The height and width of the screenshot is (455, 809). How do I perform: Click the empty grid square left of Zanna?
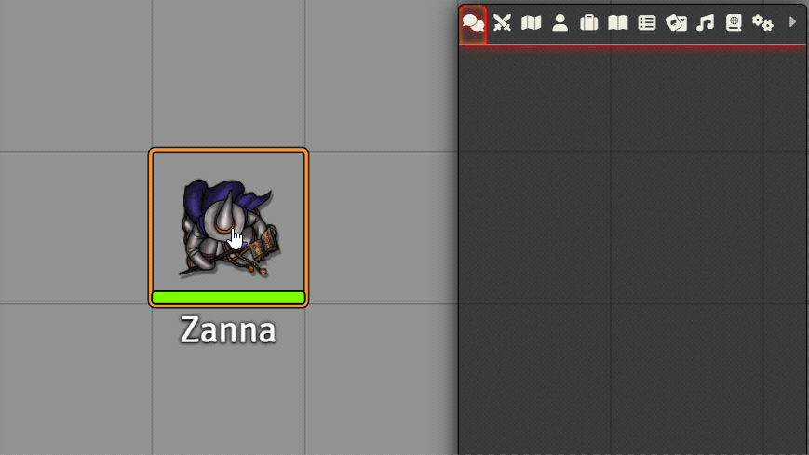click(x=75, y=227)
